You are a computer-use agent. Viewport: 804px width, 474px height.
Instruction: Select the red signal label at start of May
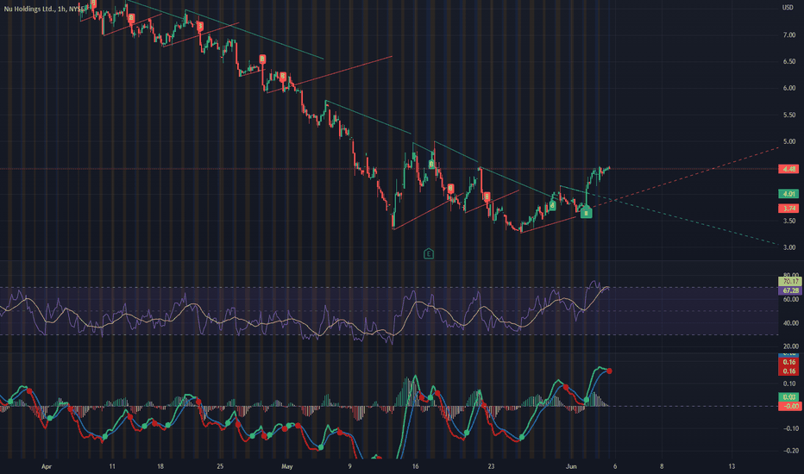point(283,76)
